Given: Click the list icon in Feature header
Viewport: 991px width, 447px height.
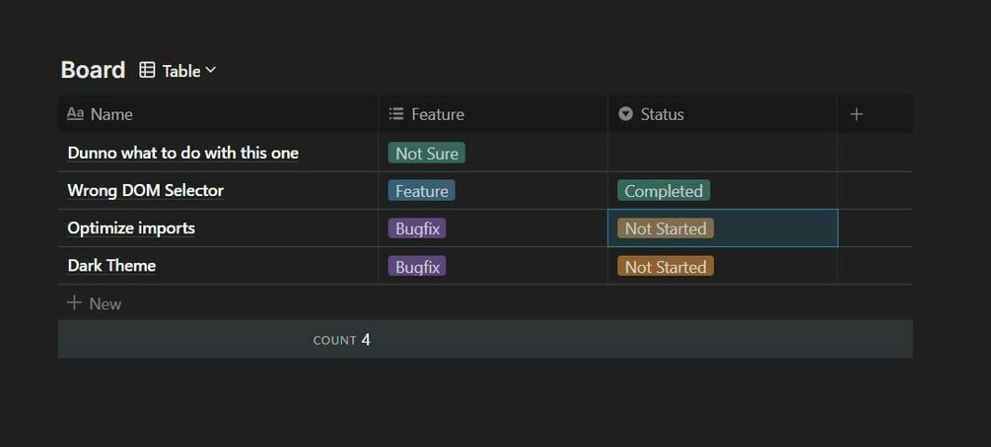Looking at the screenshot, I should click(396, 114).
